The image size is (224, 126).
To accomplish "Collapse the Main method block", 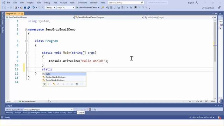I will tap(26, 53).
